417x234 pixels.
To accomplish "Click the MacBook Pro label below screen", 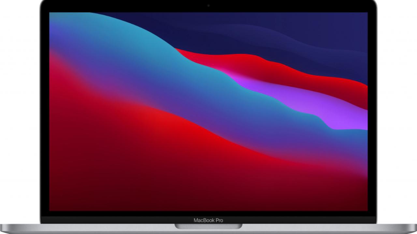I will [x=208, y=220].
